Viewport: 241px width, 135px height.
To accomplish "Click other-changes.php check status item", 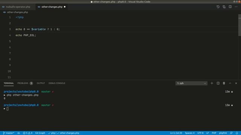I will [68, 133].
